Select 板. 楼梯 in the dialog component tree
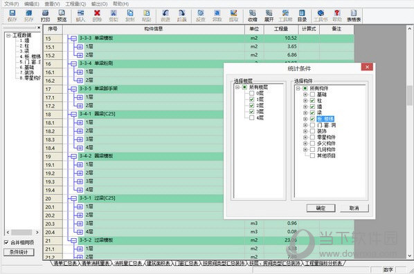Image resolution: width=414 pixels, height=274 pixels. (x=325, y=119)
